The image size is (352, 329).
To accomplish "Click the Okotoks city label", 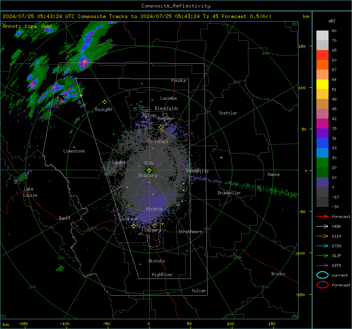I will 156,261.
